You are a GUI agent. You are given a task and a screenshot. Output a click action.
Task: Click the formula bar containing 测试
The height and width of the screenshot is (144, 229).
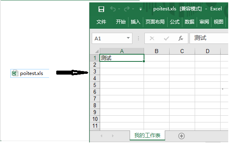coord(209,38)
